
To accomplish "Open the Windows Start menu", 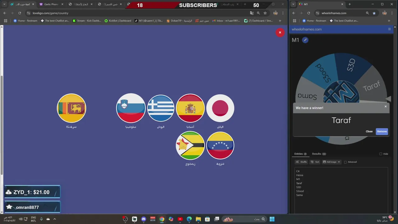I will 272,219.
